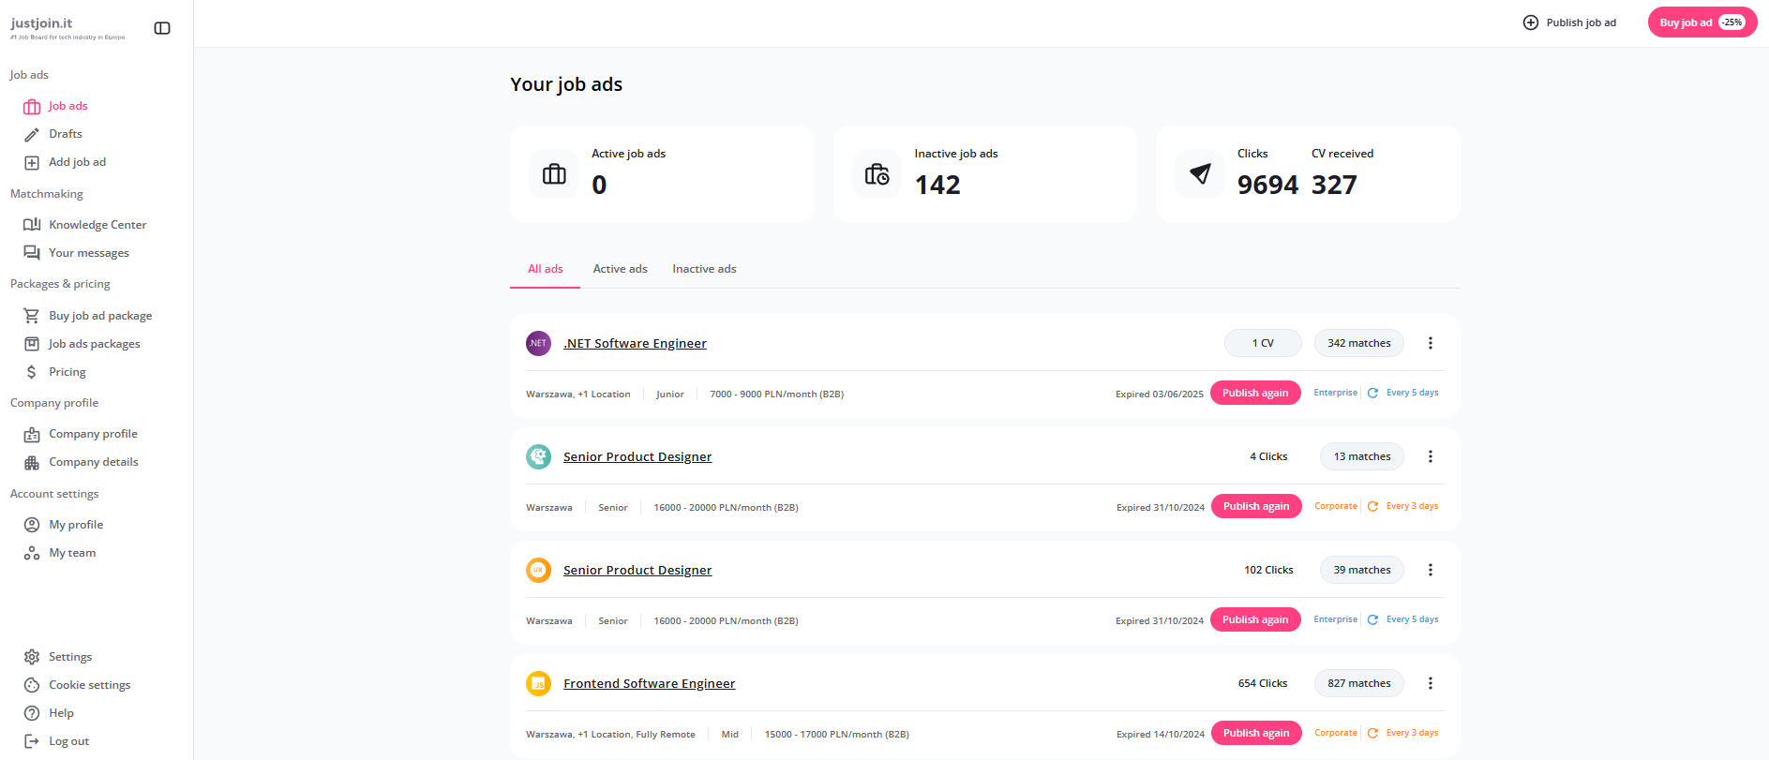Click Publish job ad in top bar
The height and width of the screenshot is (760, 1769).
[1569, 22]
